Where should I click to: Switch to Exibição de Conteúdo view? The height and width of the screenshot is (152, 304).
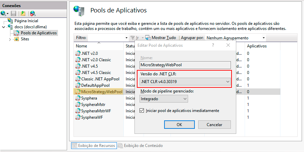point(141,146)
